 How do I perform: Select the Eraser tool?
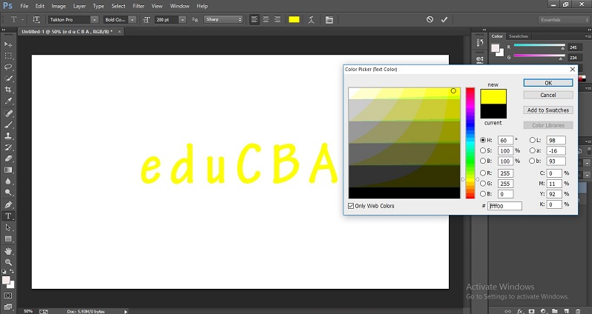coord(8,158)
